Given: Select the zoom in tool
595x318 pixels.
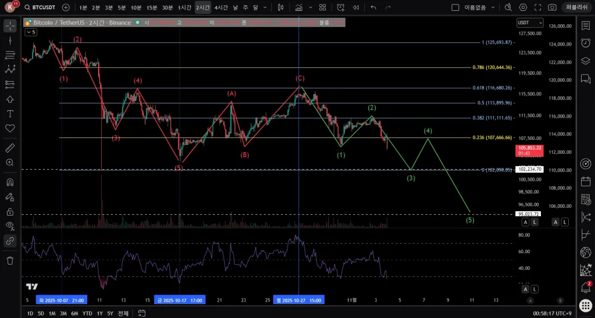Looking at the screenshot, I should (x=10, y=162).
